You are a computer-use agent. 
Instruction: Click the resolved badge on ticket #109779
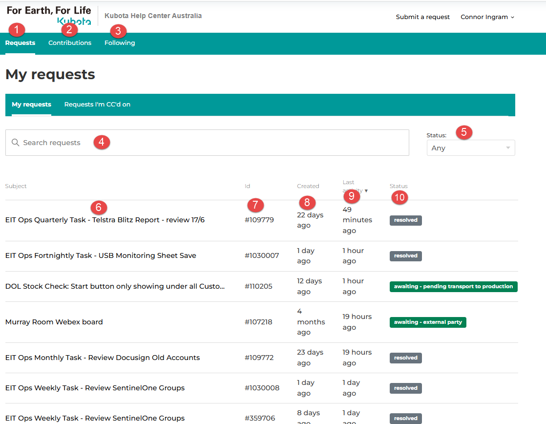click(x=405, y=220)
